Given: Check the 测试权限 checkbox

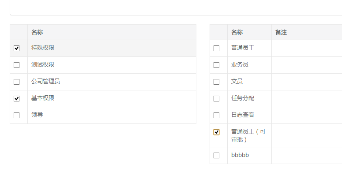Looking at the screenshot, I should pyautogui.click(x=17, y=65).
